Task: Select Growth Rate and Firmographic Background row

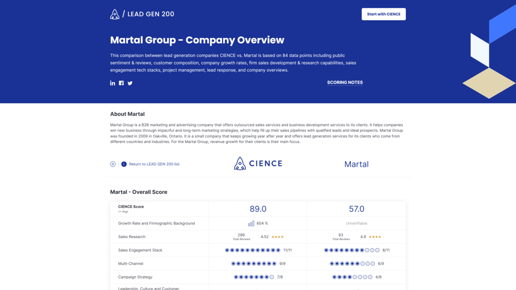Action: [156, 223]
